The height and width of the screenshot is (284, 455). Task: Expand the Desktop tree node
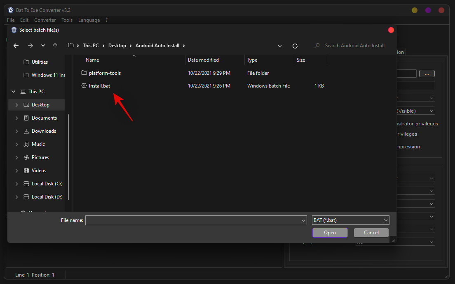click(x=16, y=105)
